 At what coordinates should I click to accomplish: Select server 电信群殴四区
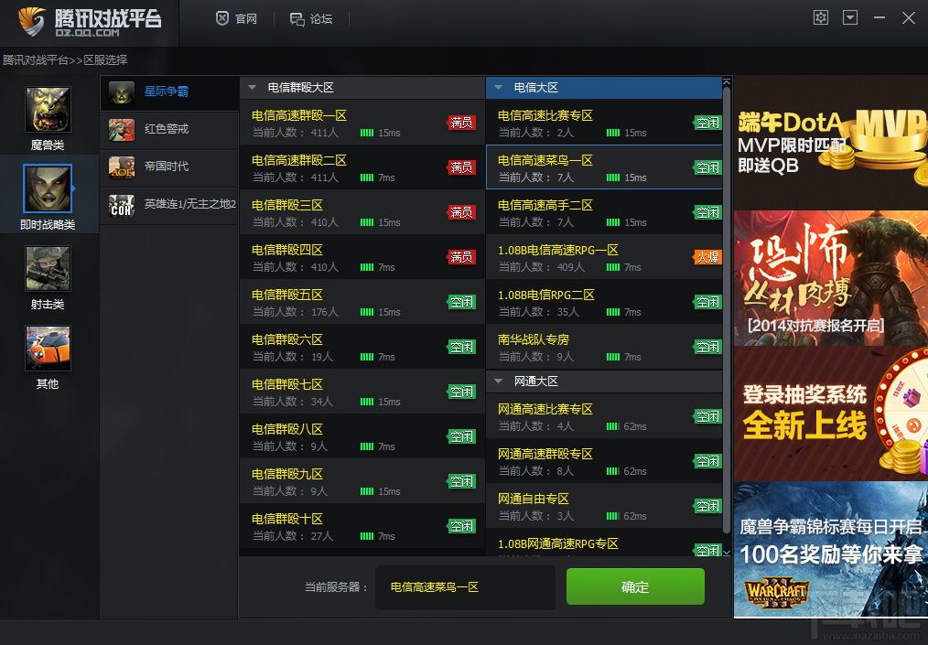pos(362,257)
